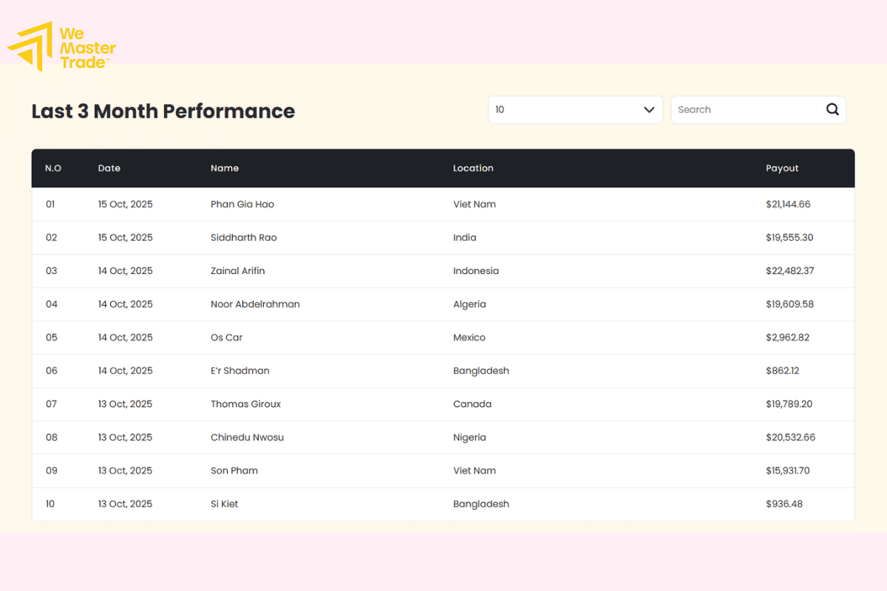887x591 pixels.
Task: Open the Thomas Giroux row
Action: [245, 404]
